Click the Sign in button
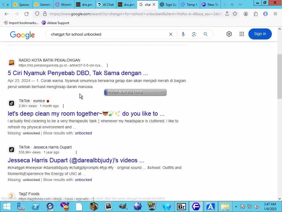The height and width of the screenshot is (212, 282). 260,34
